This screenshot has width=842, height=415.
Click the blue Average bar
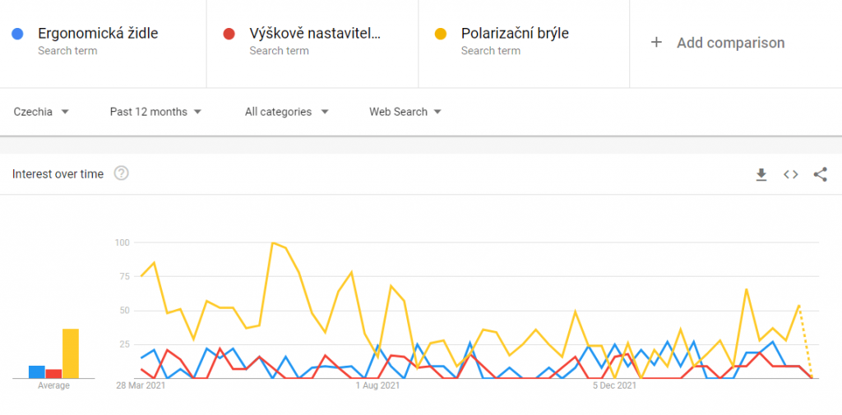pyautogui.click(x=36, y=371)
